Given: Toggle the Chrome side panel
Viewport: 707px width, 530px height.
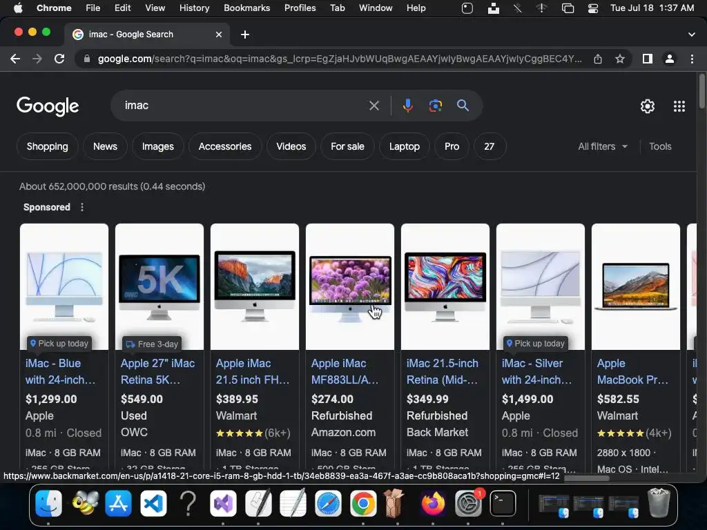Looking at the screenshot, I should click(x=648, y=59).
